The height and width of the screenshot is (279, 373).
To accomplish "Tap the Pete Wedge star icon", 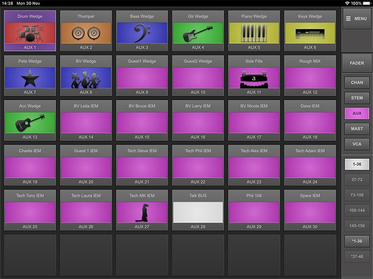I will [x=30, y=78].
